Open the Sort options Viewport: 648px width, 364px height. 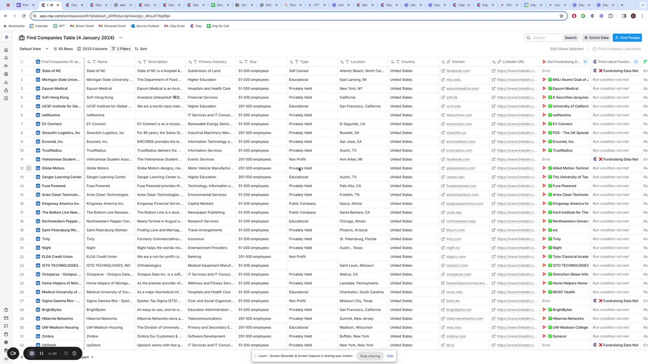141,49
